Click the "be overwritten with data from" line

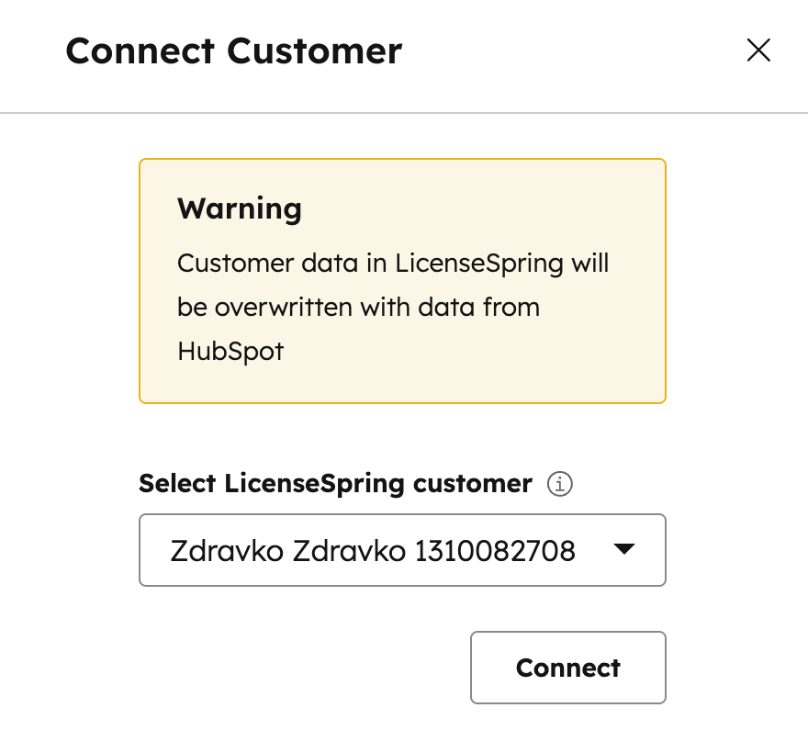tap(358, 307)
